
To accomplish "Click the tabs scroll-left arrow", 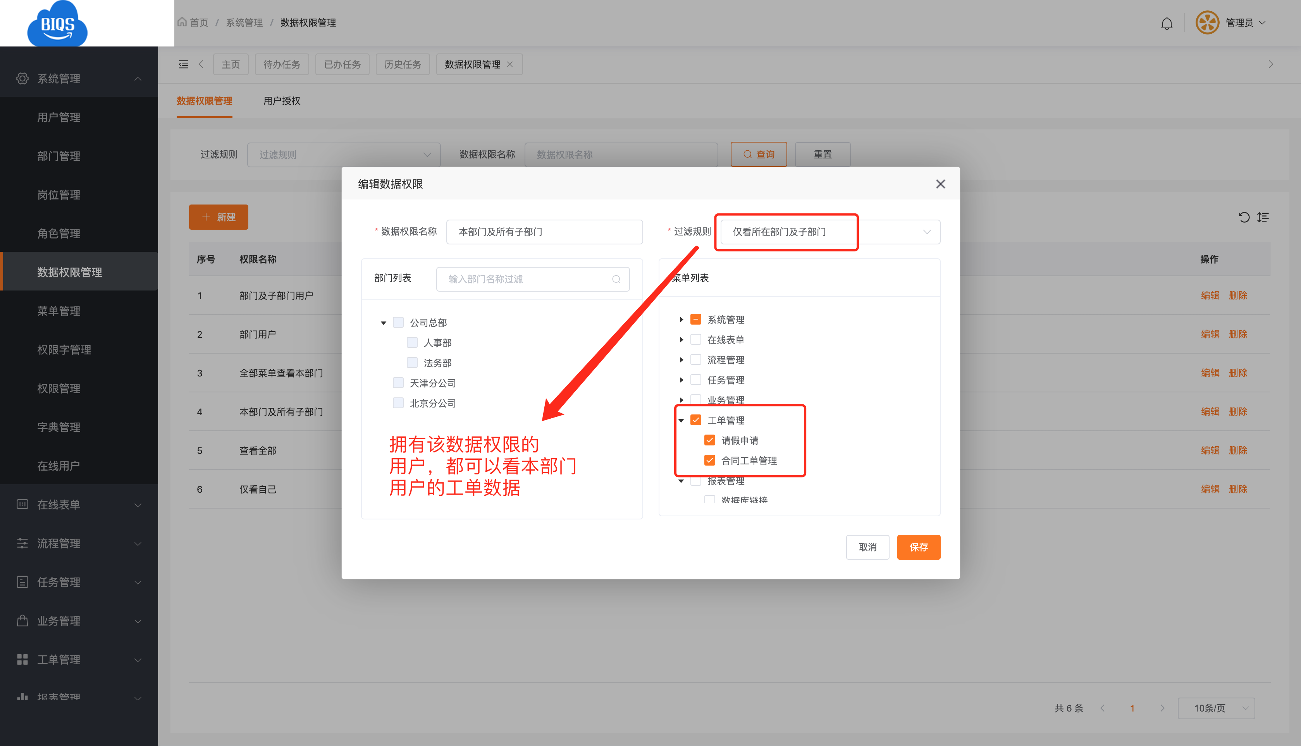I will pyautogui.click(x=201, y=64).
